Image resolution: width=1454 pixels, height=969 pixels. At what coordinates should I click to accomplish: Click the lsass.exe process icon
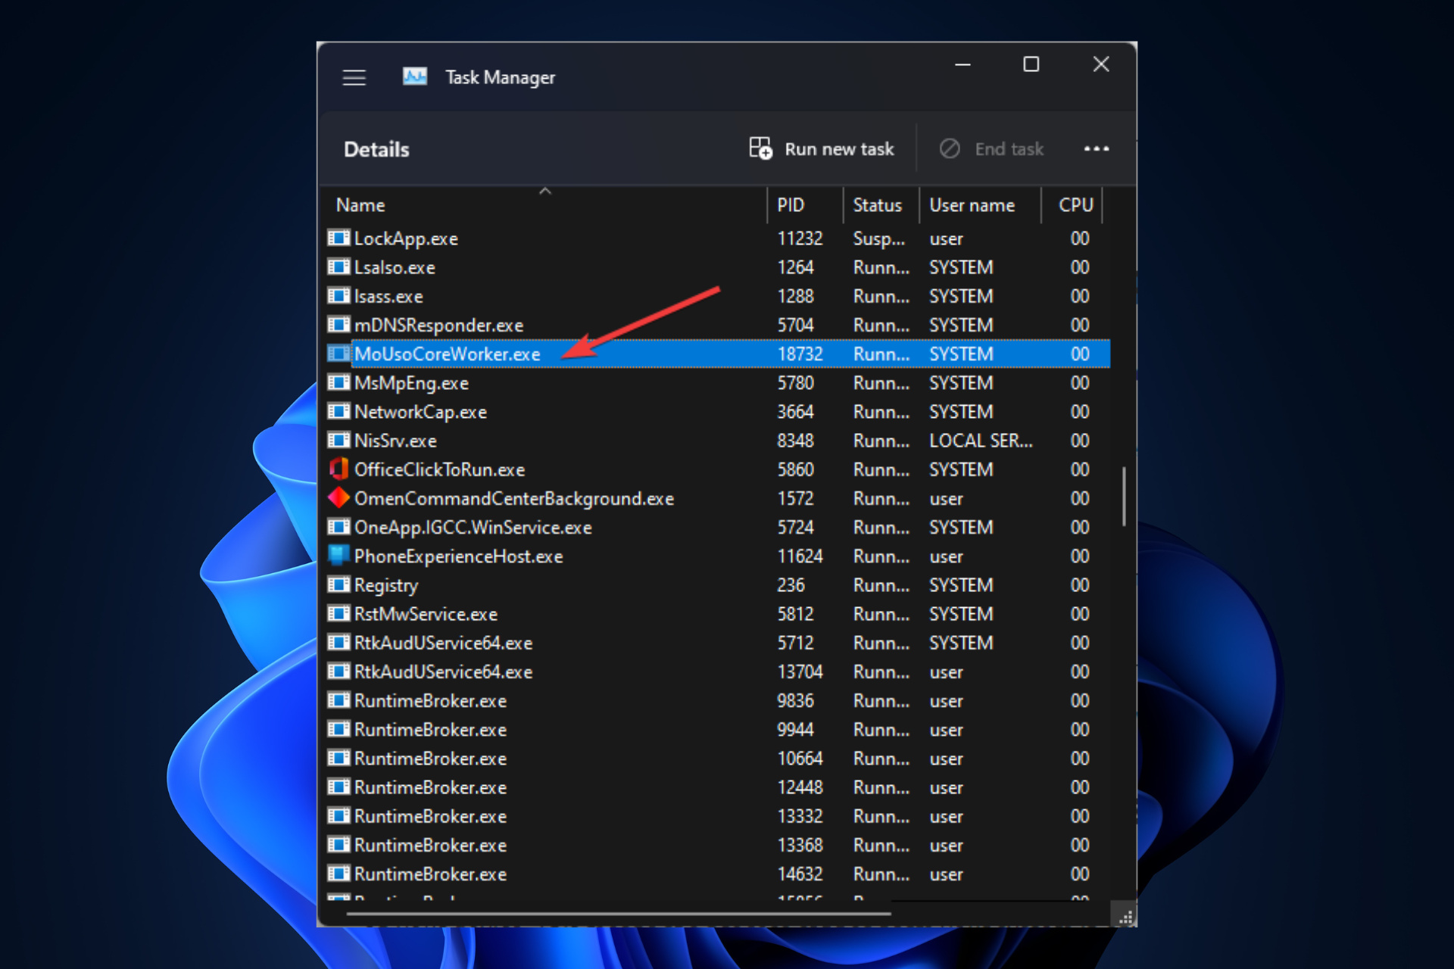[x=339, y=296]
